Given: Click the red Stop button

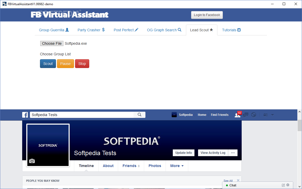Looking at the screenshot, I should click(82, 64).
